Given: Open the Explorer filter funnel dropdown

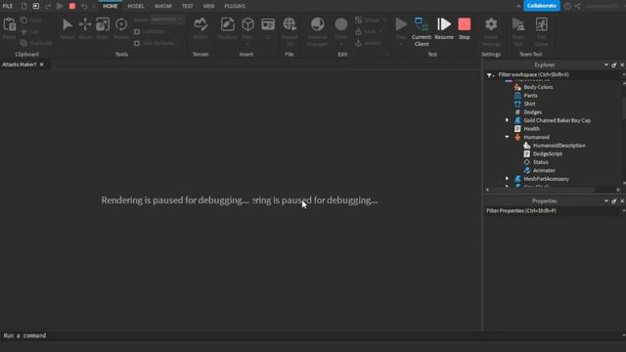Looking at the screenshot, I should click(490, 74).
